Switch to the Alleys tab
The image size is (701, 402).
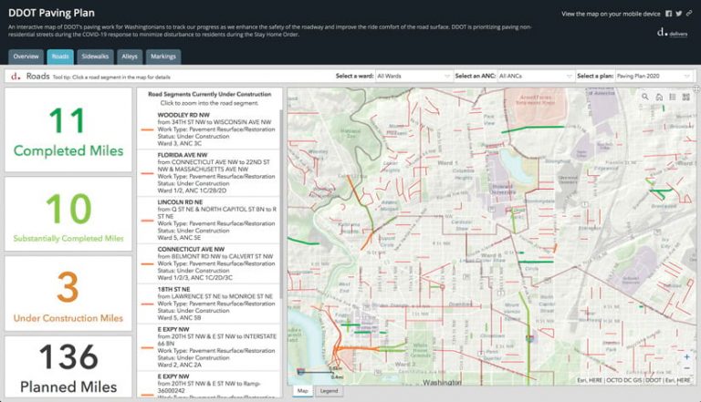(130, 57)
